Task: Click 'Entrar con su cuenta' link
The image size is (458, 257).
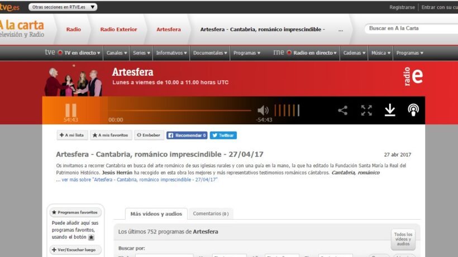Action: coord(440,7)
